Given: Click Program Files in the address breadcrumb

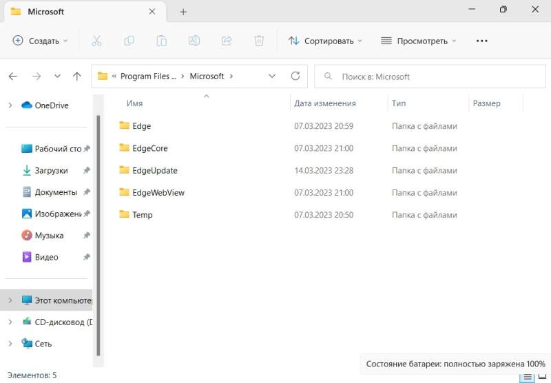Looking at the screenshot, I should [147, 76].
